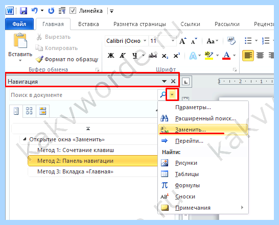The width and height of the screenshot is (279, 225).
Task: Select heading Метод 3: Вкладка «Главная»
Action: point(75,171)
